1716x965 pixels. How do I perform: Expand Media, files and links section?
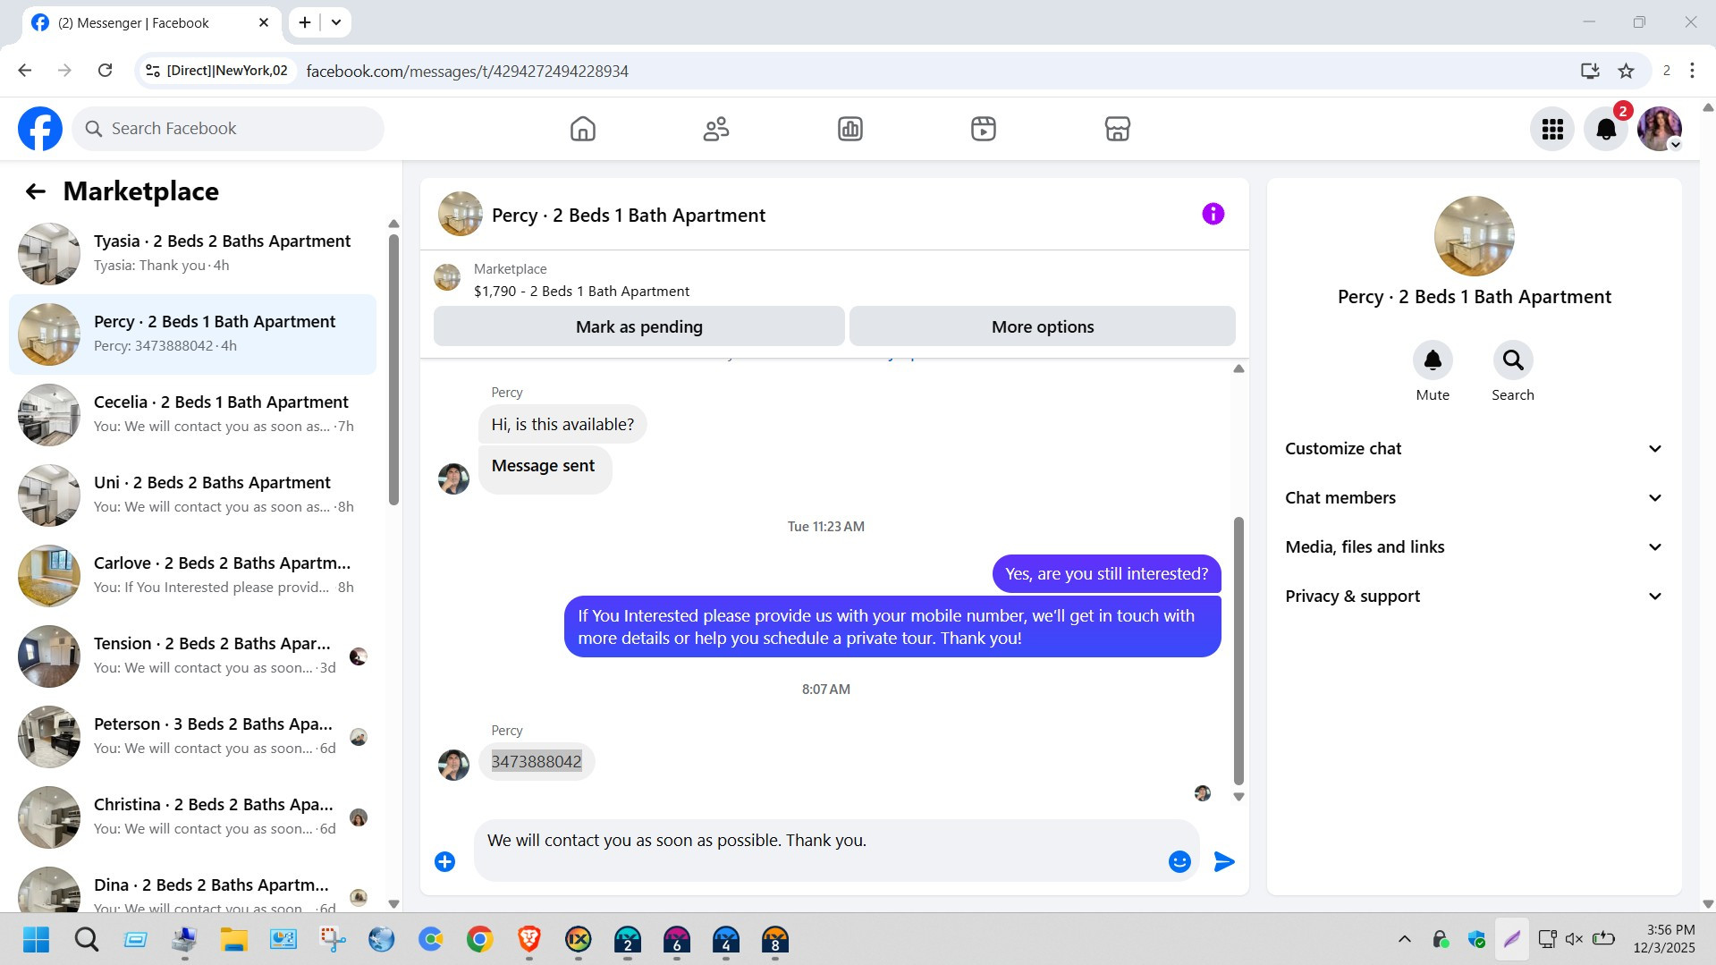[1474, 547]
